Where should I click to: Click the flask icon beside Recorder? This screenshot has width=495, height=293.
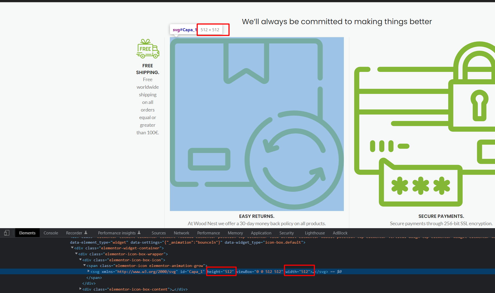click(x=86, y=233)
